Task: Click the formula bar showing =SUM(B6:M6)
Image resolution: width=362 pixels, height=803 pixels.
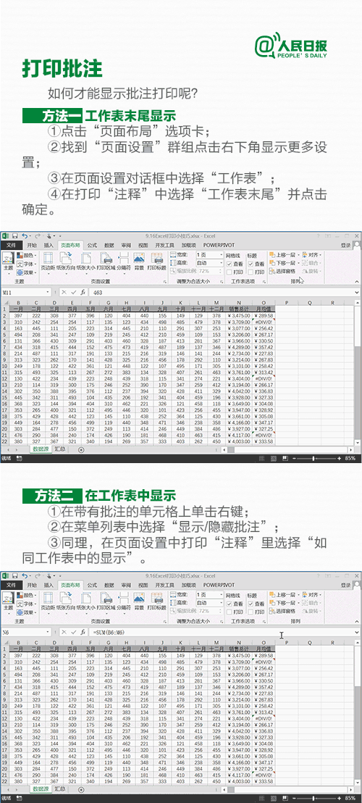Action: click(x=225, y=633)
